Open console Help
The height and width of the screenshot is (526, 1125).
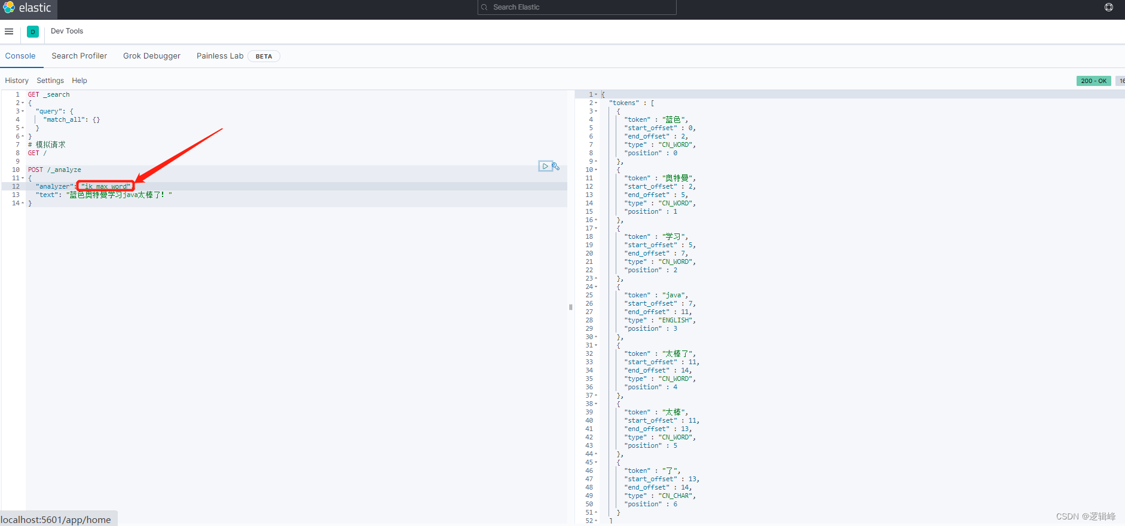pos(80,81)
